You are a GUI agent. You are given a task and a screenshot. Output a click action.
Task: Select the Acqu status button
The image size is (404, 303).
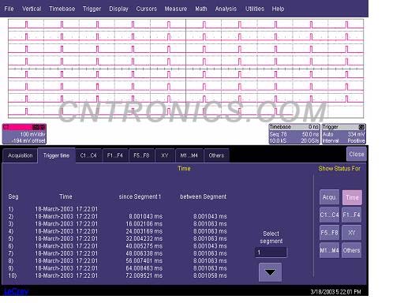[329, 197]
